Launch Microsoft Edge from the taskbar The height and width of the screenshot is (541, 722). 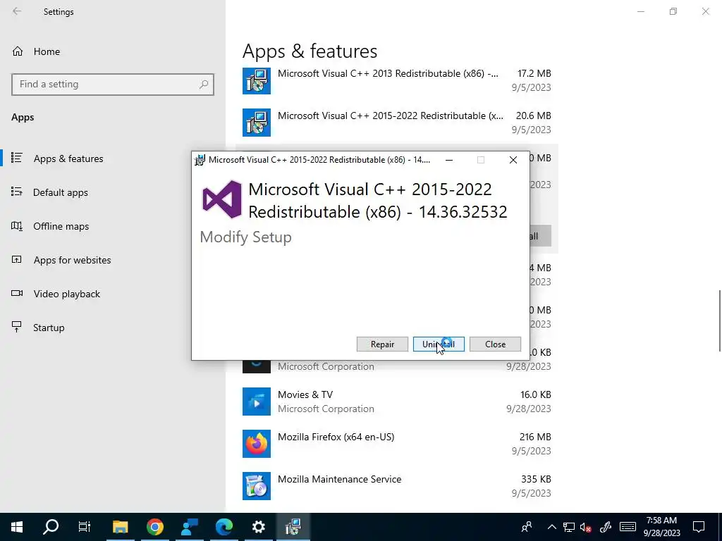tap(224, 527)
